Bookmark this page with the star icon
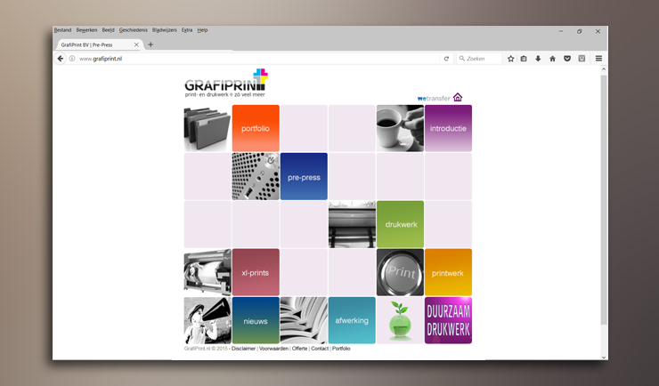This screenshot has width=659, height=386. tap(510, 59)
